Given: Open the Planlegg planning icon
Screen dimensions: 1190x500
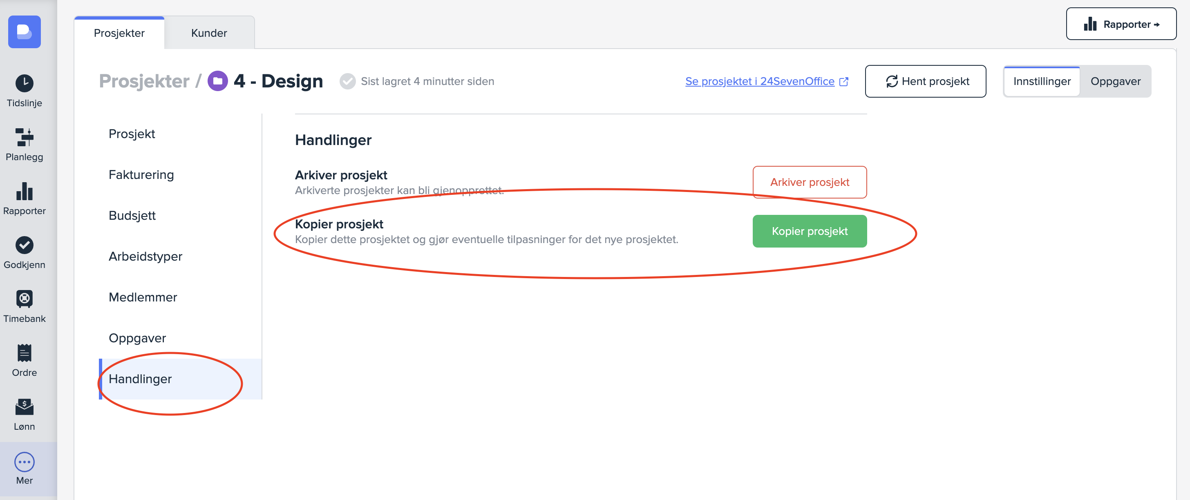Looking at the screenshot, I should 25,137.
